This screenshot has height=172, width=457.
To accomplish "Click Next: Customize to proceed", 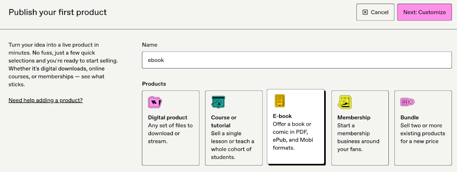I will (424, 12).
